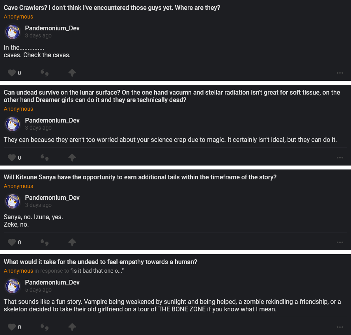Open more options for Kitsune Sanya answer

coord(340,242)
